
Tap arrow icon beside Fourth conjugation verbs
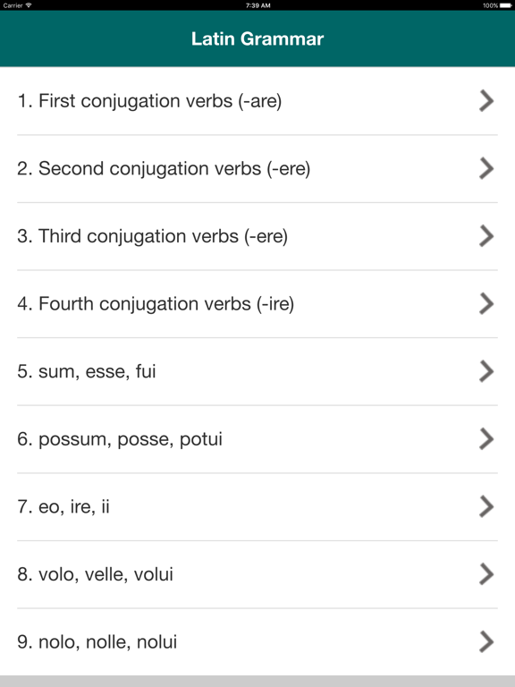click(486, 304)
